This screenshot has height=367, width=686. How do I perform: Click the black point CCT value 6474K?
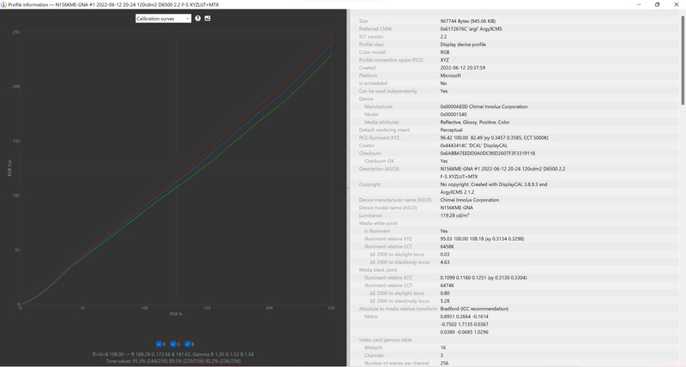point(447,286)
